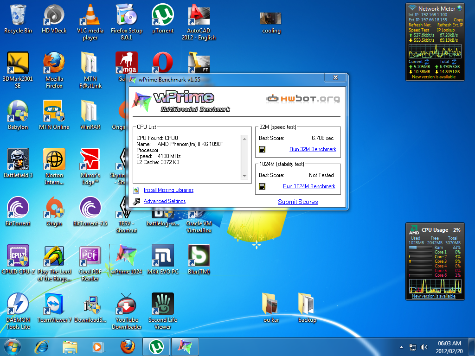Select the Mirror's Edge shortcut
This screenshot has width=475, height=356.
click(x=90, y=166)
